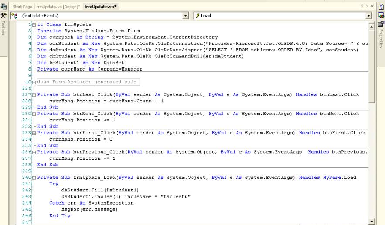Collapse the btnLast_Click sub at line 227
The width and height of the screenshot is (385, 225).
pos(34,94)
